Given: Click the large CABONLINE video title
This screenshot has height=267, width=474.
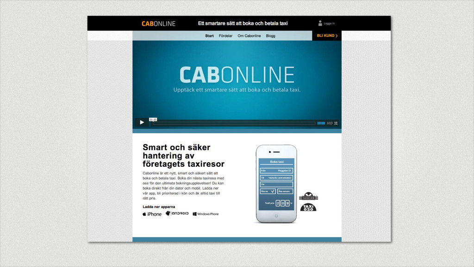Looking at the screenshot, I should coord(237,75).
